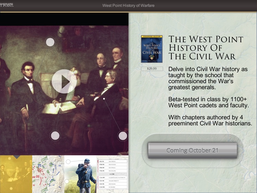Image resolution: width=257 pixels, height=193 pixels.
Task: Play the Lincoln cabinet painting video
Action: [x=64, y=81]
